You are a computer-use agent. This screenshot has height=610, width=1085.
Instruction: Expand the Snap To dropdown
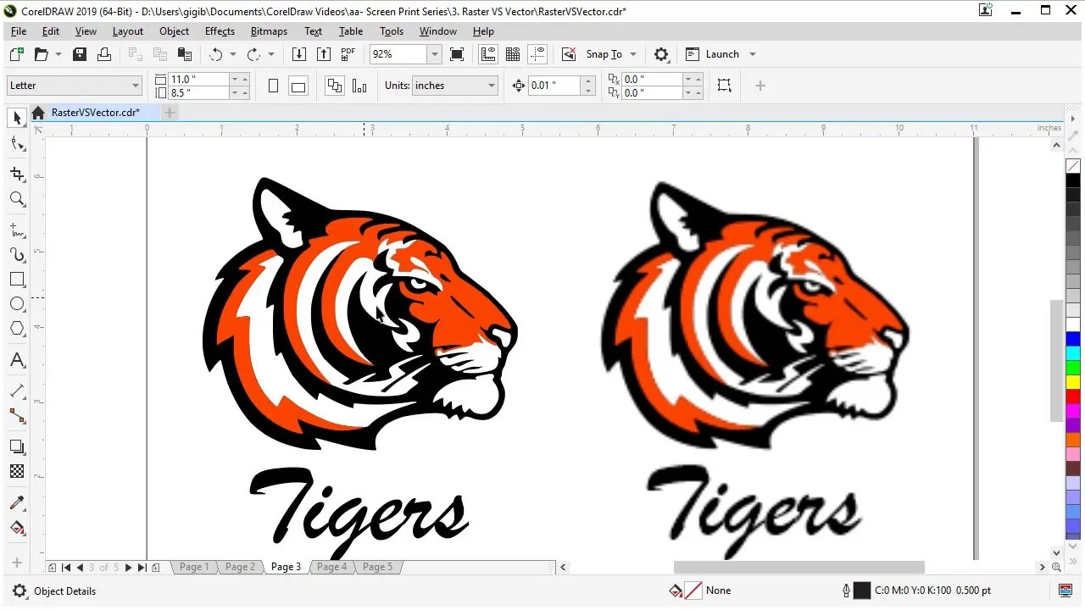632,54
